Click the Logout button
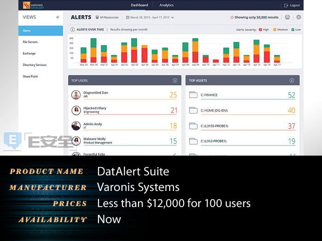 [292, 6]
